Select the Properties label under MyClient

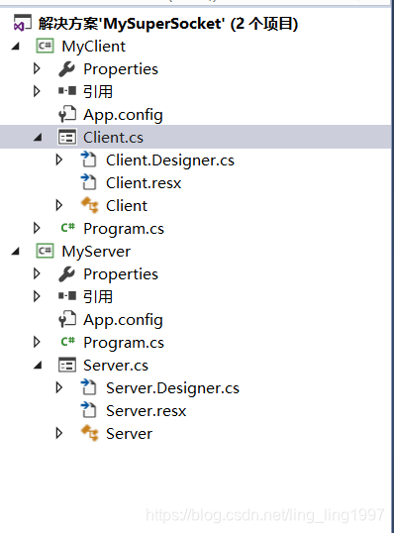121,69
